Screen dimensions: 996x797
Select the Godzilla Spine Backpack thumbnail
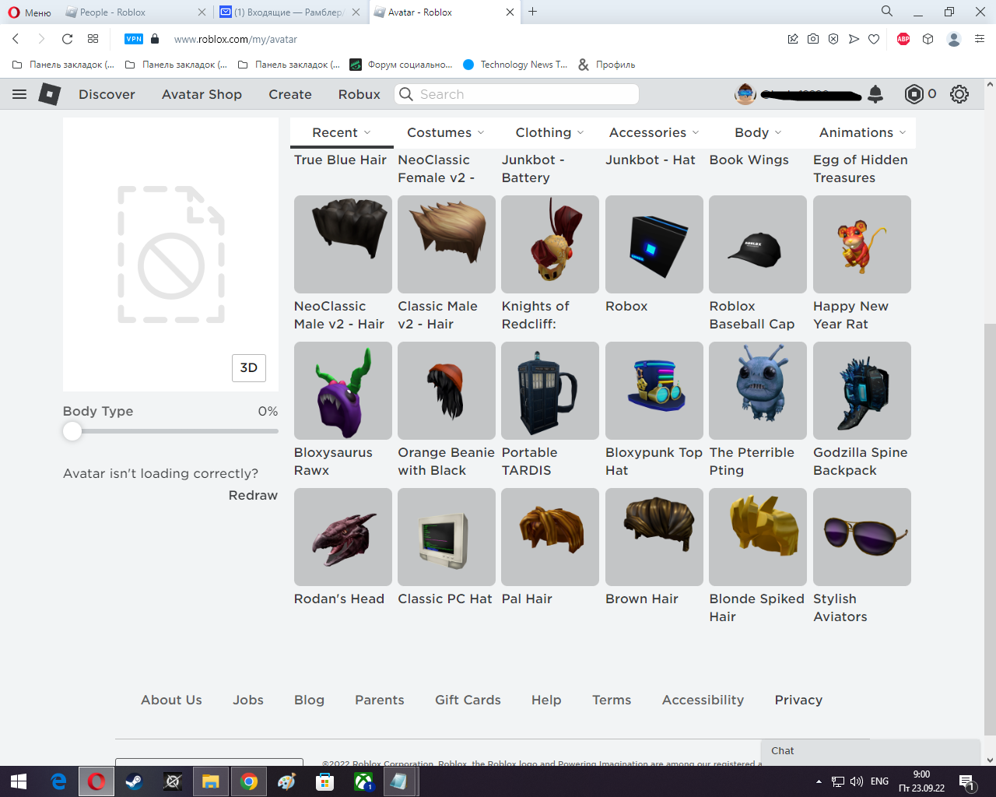click(x=862, y=391)
